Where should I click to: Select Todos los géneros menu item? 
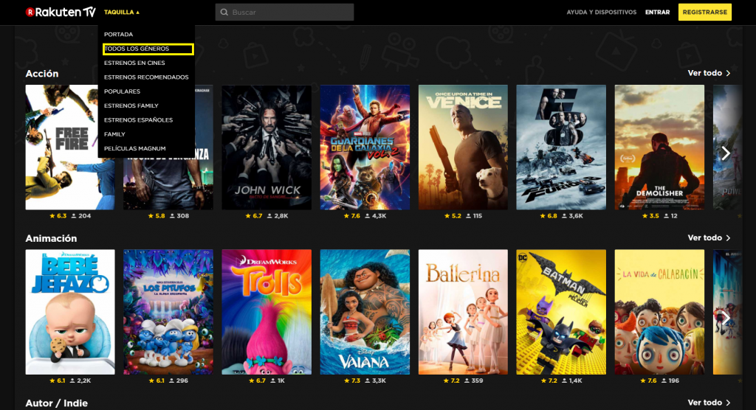click(x=148, y=49)
